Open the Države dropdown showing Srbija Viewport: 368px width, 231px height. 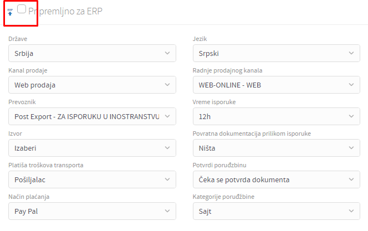coord(92,53)
